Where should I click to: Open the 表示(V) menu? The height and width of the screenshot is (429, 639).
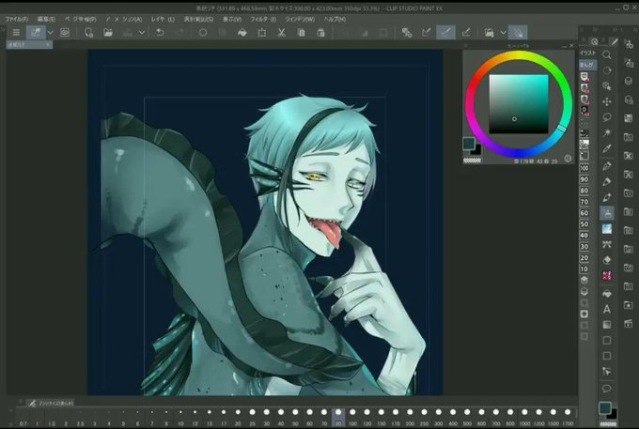[x=232, y=19]
